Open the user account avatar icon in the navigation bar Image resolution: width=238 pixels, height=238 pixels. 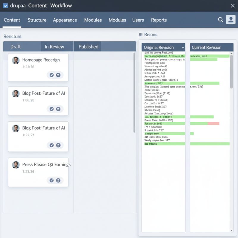pos(231,20)
